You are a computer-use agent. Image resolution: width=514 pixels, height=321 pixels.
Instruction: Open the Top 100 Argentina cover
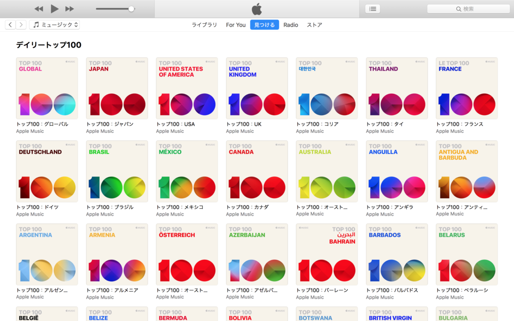coord(47,254)
